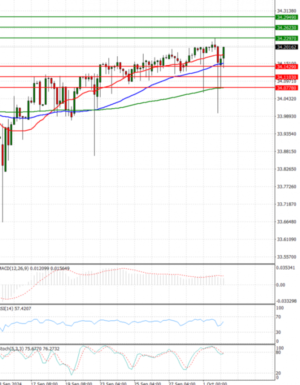The width and height of the screenshot is (300, 385).
Task: Click the green level label 34.22970
Action: pos(287,38)
